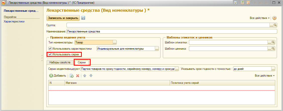This screenshot has height=111, width=283.
Task: Expand Все действия menu above the table
Action: click(x=264, y=76)
